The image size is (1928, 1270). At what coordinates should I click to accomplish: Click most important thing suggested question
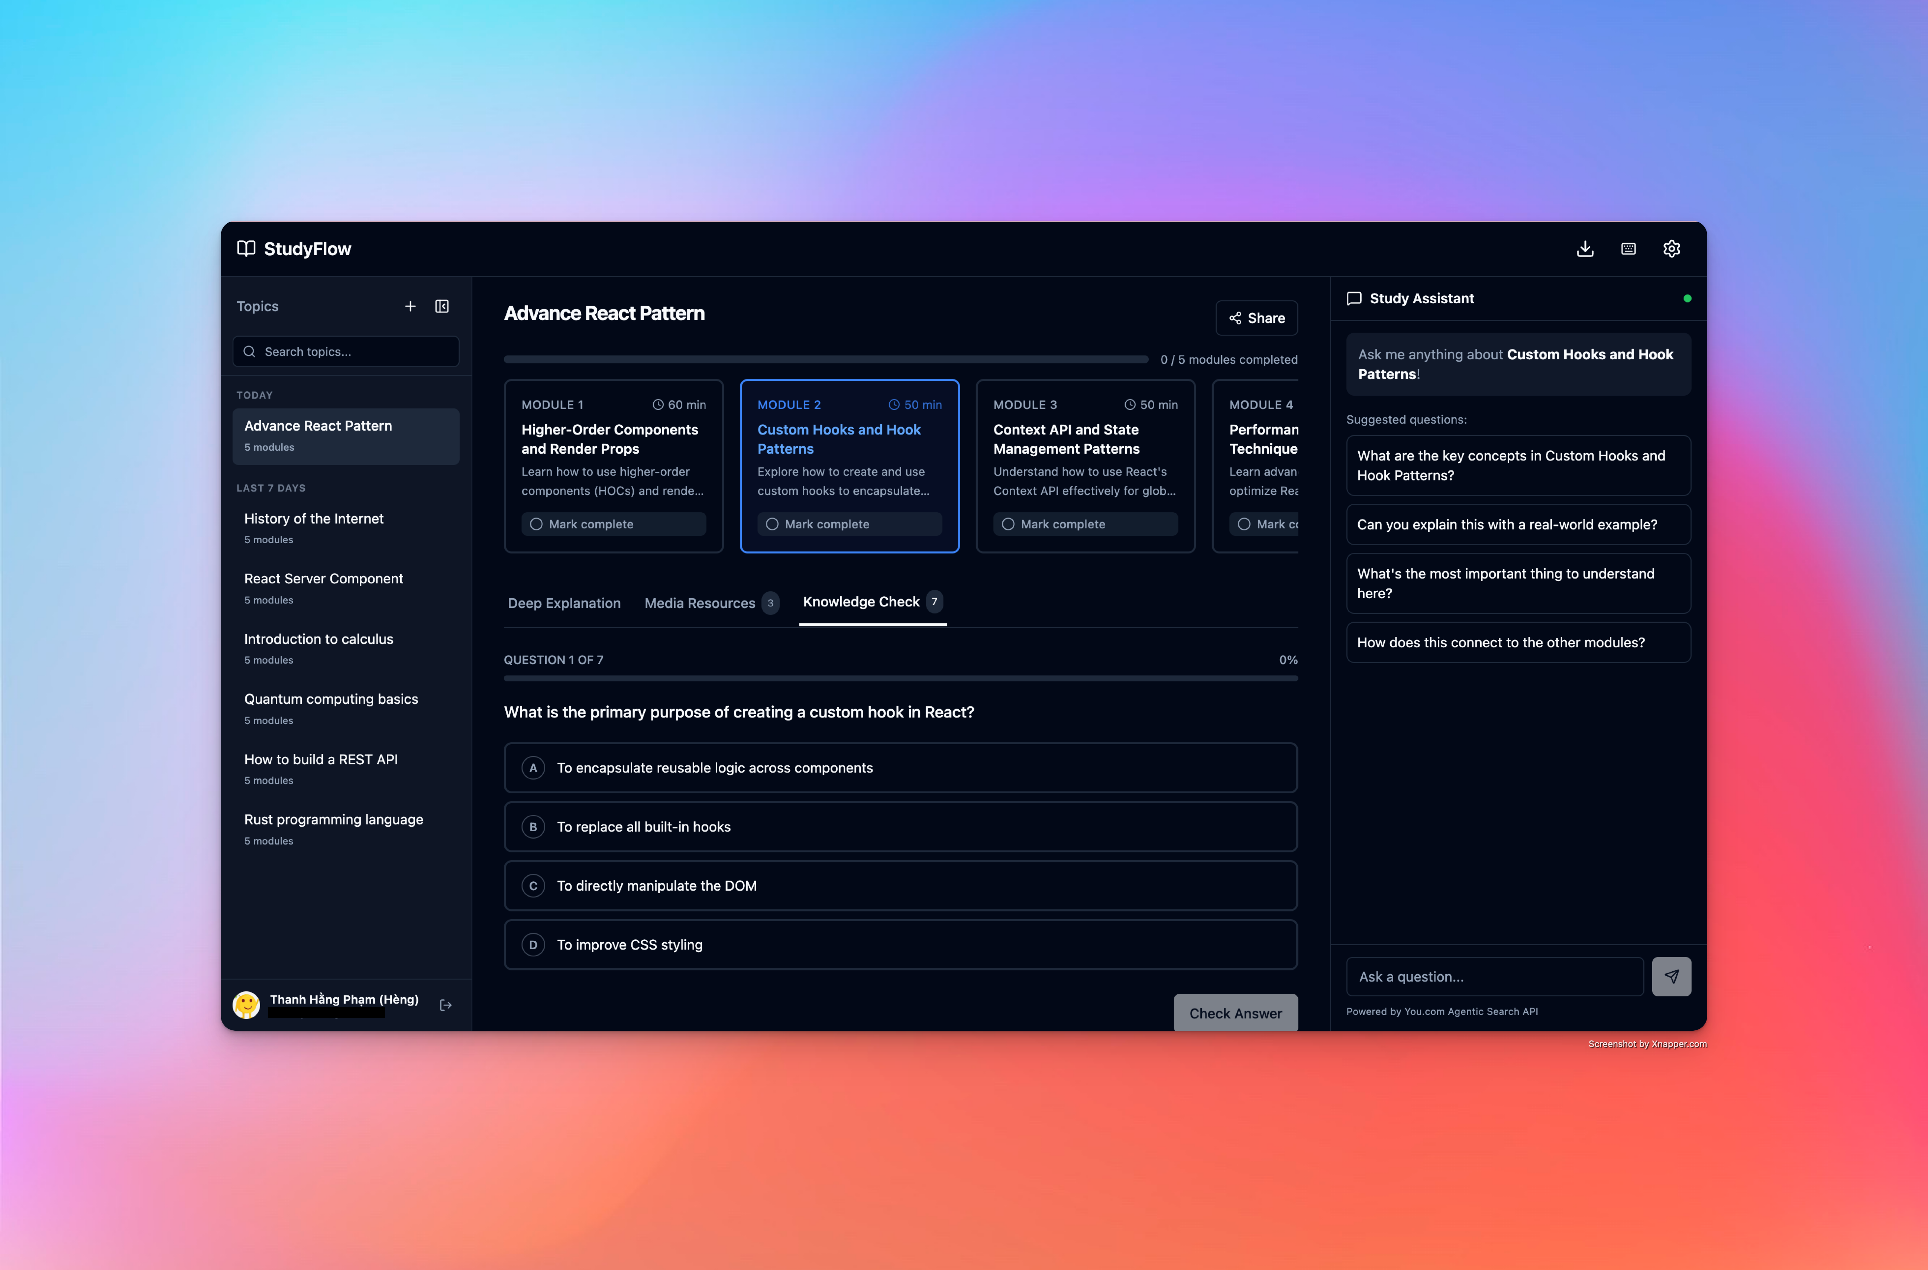point(1518,583)
